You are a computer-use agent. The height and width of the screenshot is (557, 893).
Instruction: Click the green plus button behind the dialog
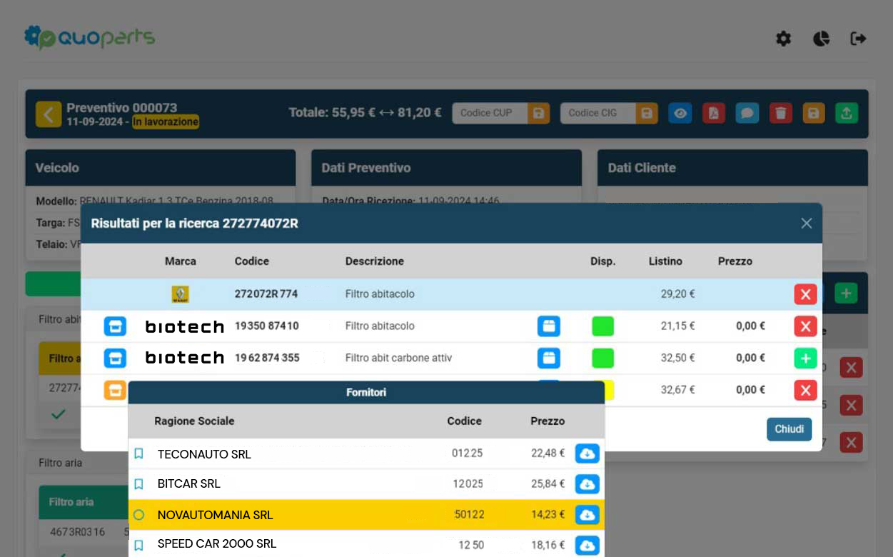coord(846,293)
